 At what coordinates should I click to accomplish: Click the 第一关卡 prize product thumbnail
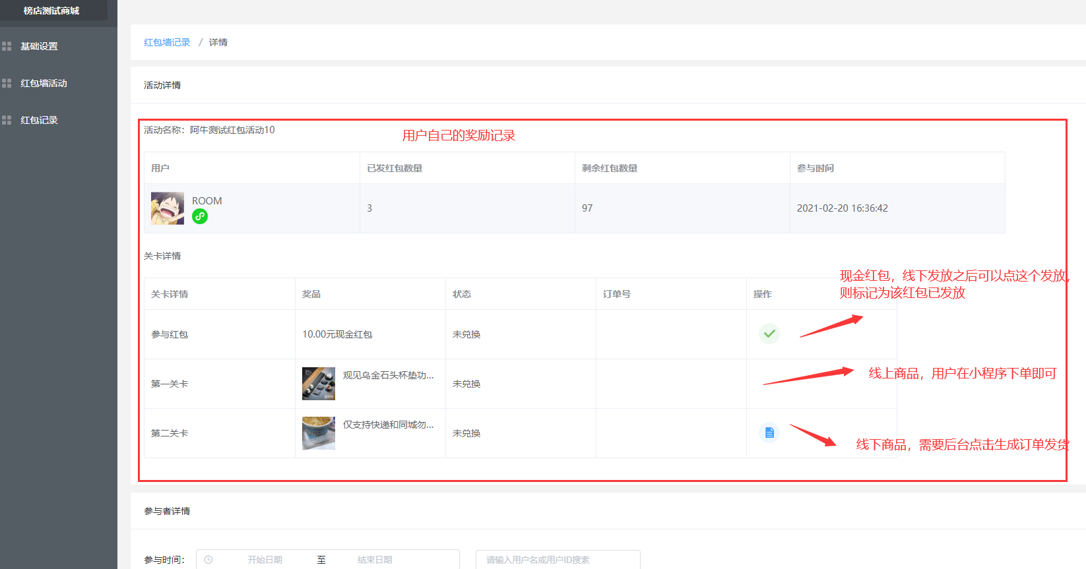point(319,384)
